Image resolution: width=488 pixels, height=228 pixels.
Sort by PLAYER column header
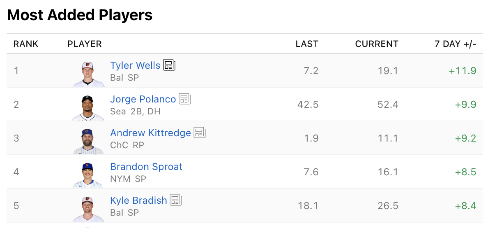click(85, 44)
